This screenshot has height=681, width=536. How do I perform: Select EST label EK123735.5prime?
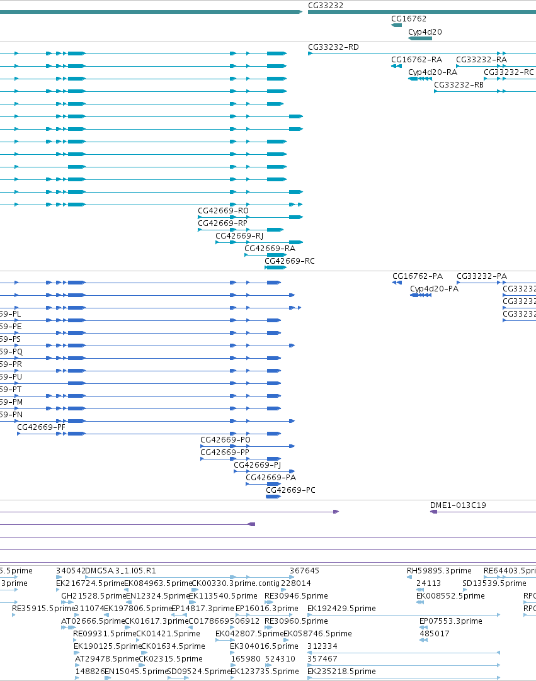click(x=265, y=672)
